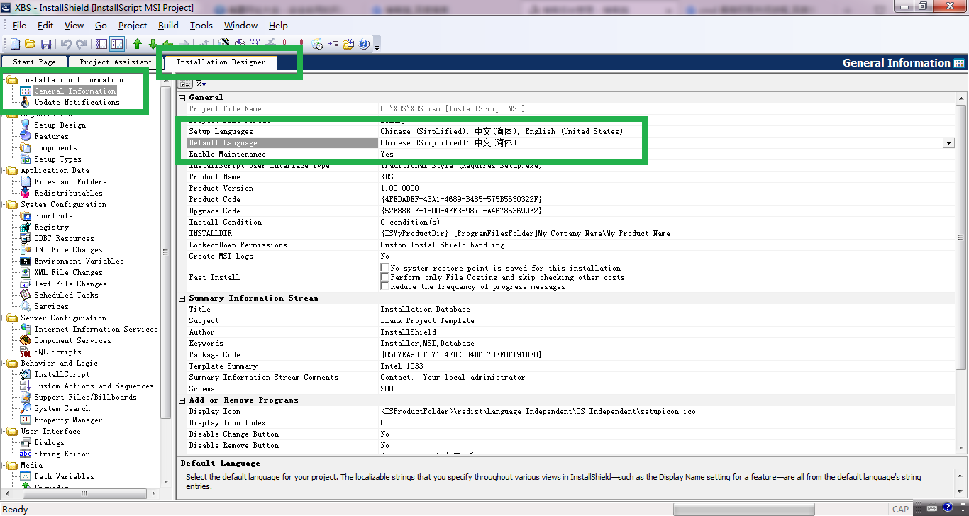Image resolution: width=969 pixels, height=516 pixels.
Task: Click the Product Version value 1.00.0000
Action: coord(399,188)
